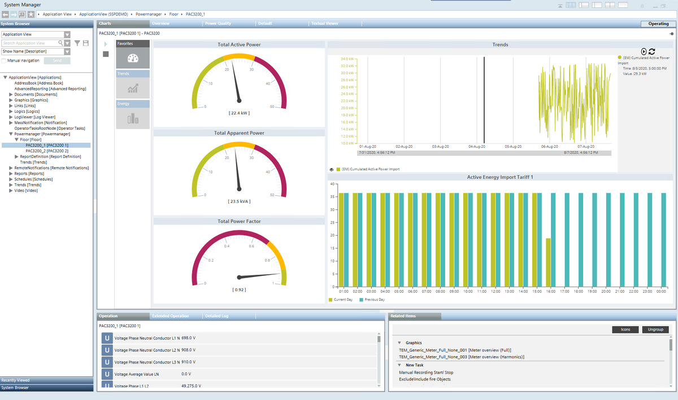Click the gray stop square in Charts
The image size is (678, 400).
106,54
